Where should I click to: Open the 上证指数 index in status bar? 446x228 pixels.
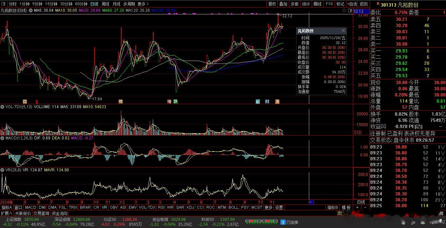click(13, 220)
